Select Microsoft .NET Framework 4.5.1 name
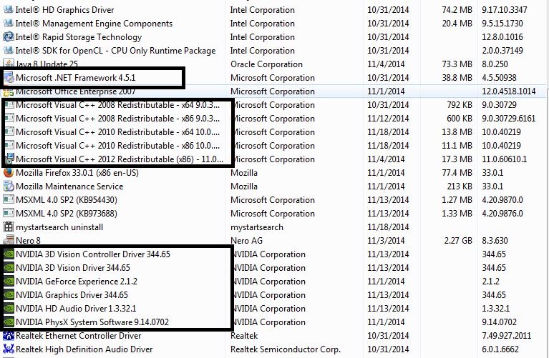549x358 pixels. click(76, 78)
